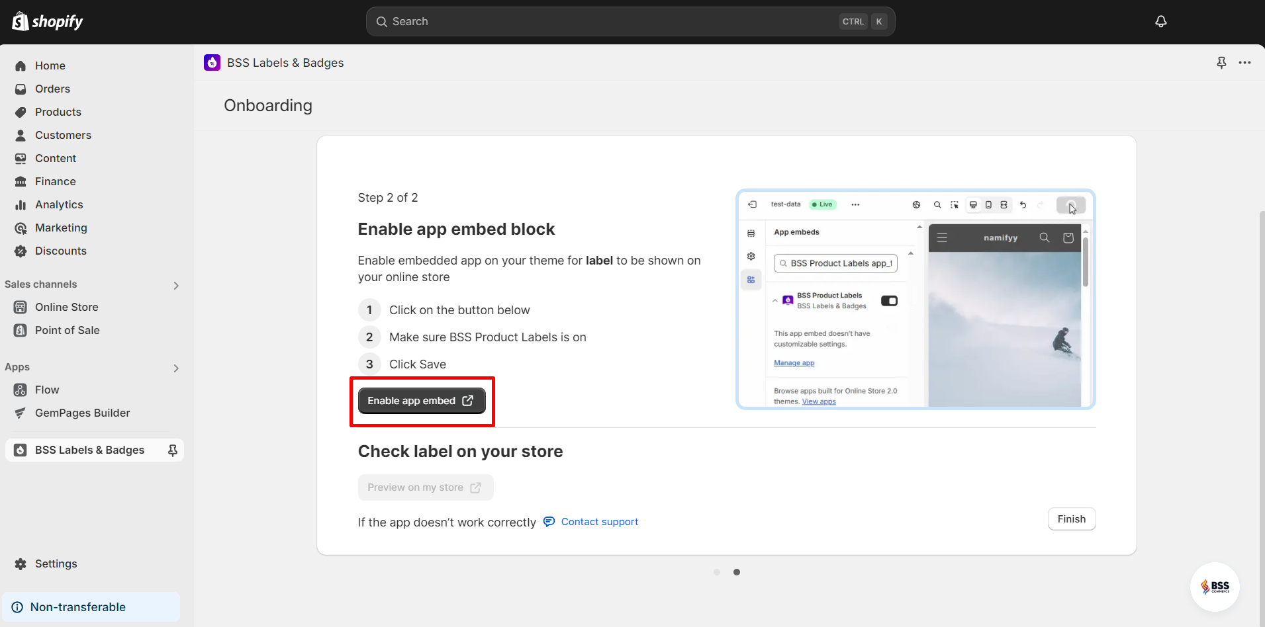Pin BSS Labels & Badges app

[172, 450]
